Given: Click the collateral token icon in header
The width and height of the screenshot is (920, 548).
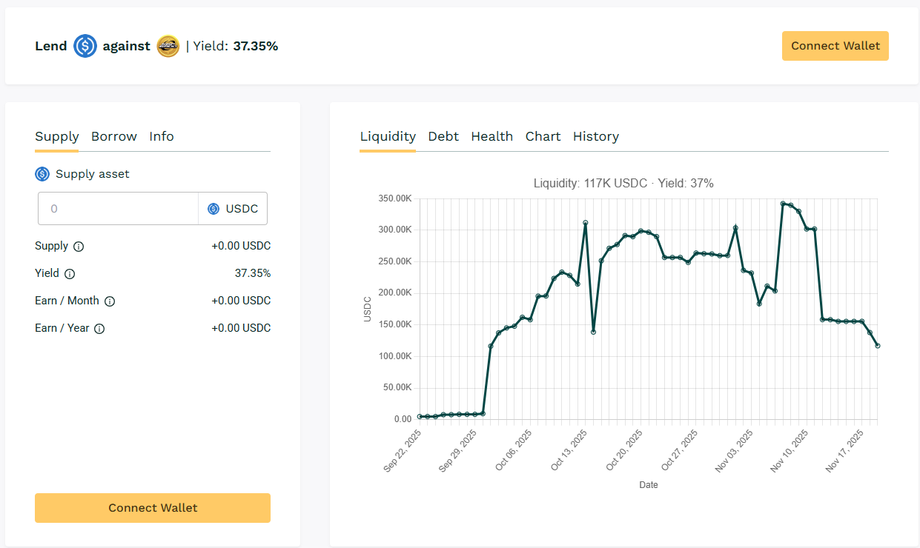Looking at the screenshot, I should pos(168,46).
